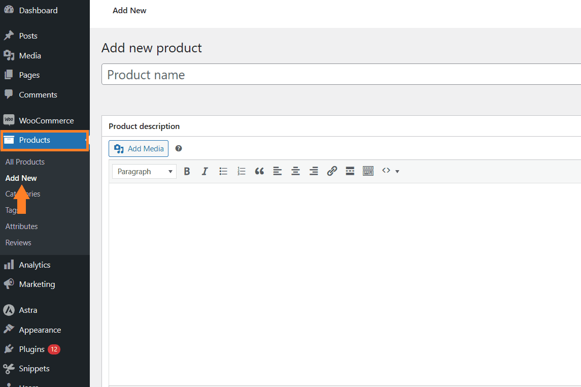Open the Posts menu
The width and height of the screenshot is (581, 387).
(x=45, y=36)
